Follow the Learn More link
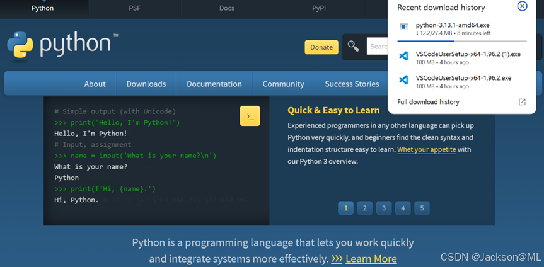Viewport: 544px width, 267px height. click(371, 259)
